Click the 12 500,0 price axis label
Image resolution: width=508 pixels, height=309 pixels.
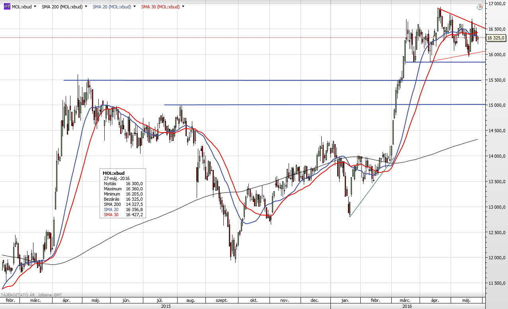click(x=496, y=233)
